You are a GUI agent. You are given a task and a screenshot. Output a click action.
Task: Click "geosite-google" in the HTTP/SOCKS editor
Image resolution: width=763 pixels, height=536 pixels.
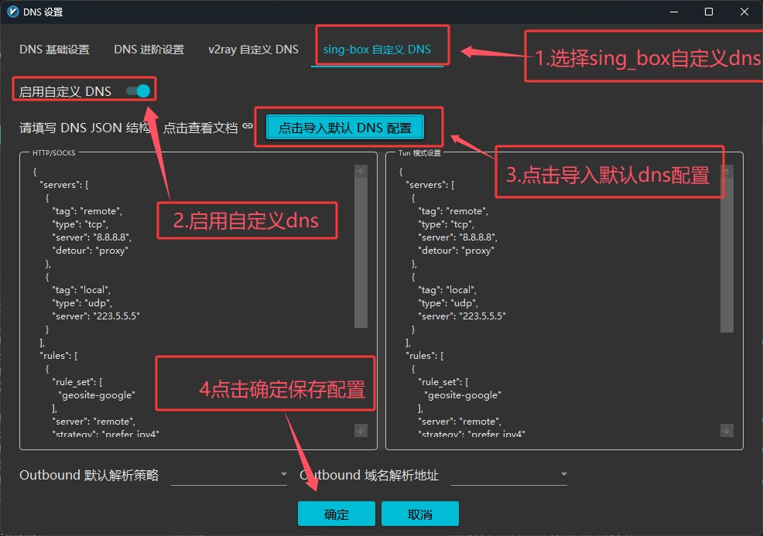[97, 395]
